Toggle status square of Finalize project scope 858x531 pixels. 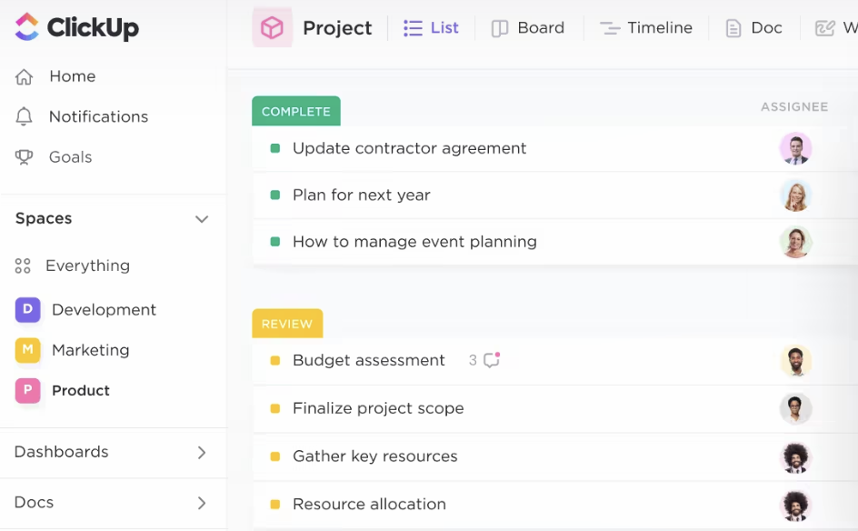(x=275, y=408)
